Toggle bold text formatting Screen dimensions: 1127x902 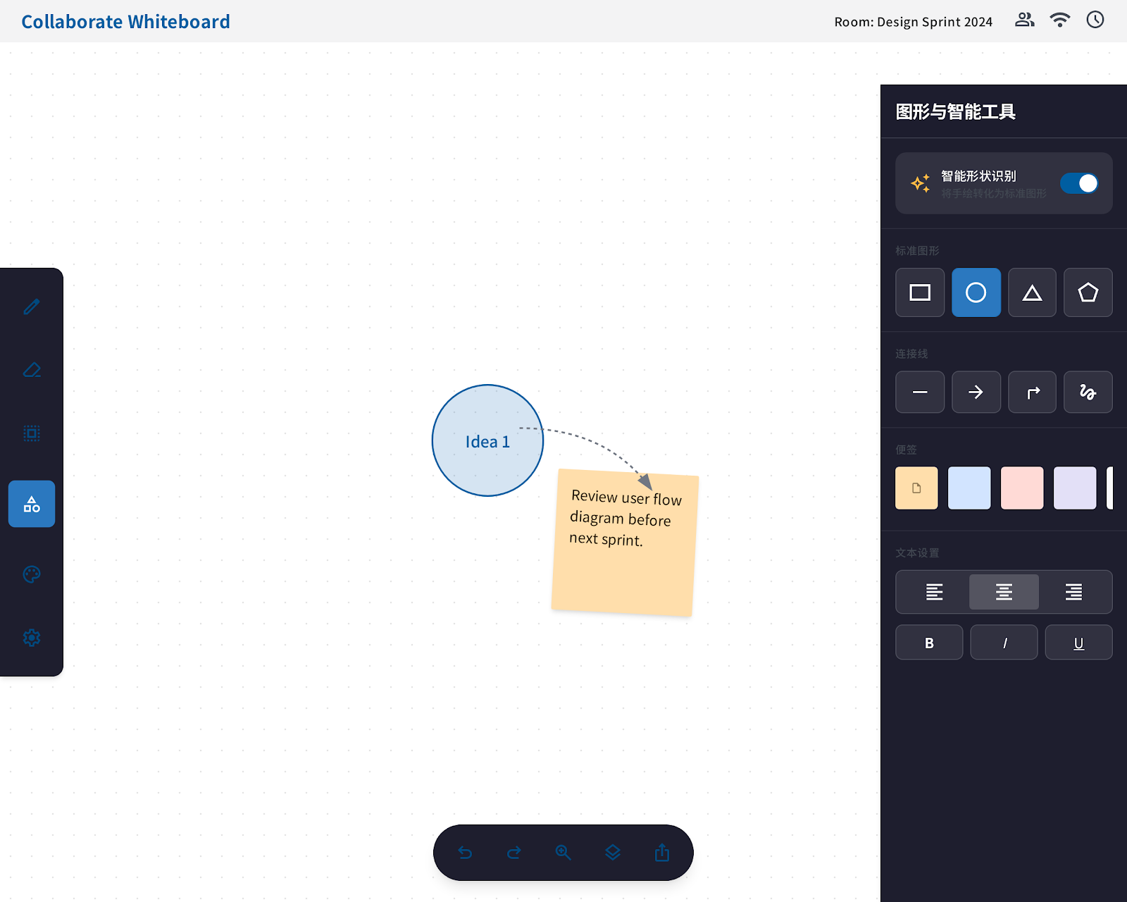pos(929,643)
